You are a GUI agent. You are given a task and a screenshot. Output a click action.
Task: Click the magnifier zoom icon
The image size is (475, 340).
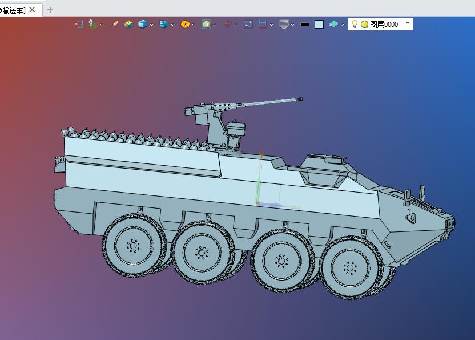pyautogui.click(x=206, y=24)
